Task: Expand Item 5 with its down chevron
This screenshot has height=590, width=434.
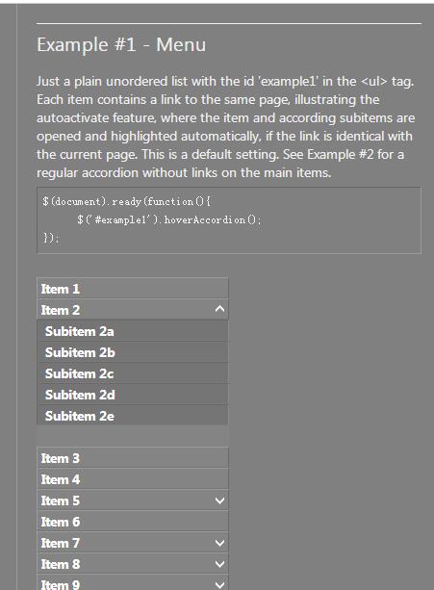Action: coord(219,500)
